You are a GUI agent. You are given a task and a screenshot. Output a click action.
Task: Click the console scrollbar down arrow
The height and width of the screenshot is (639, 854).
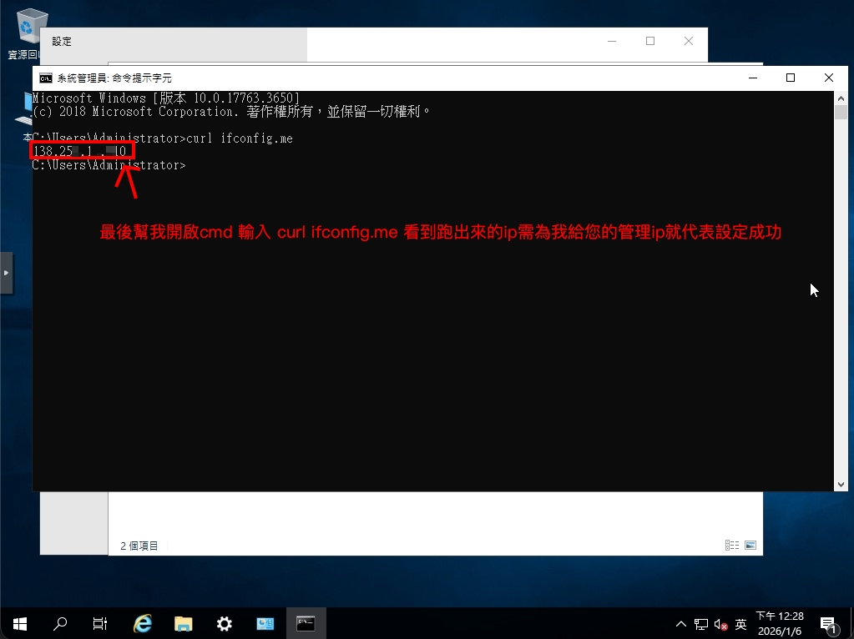coord(841,484)
